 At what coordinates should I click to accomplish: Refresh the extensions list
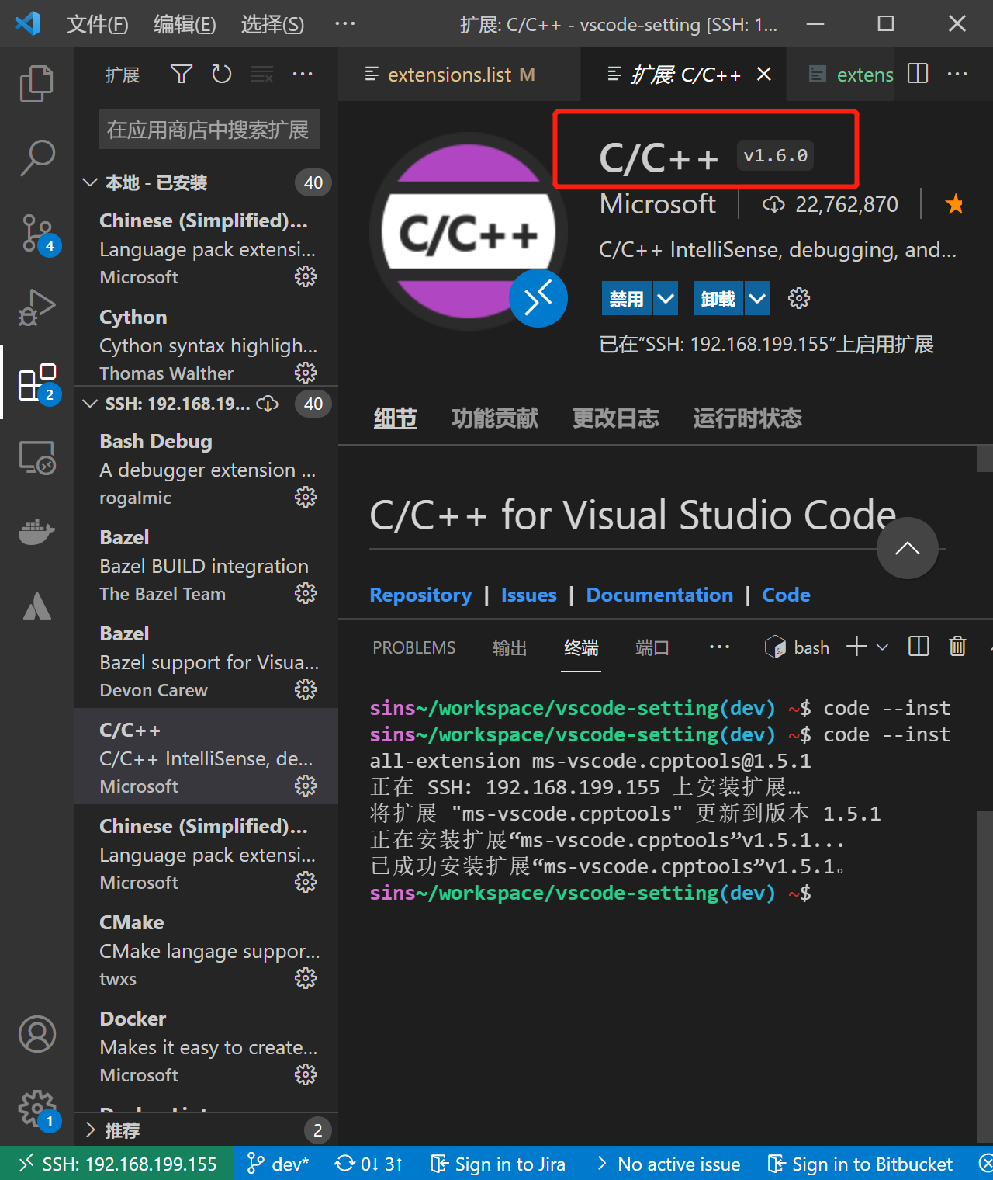click(221, 74)
